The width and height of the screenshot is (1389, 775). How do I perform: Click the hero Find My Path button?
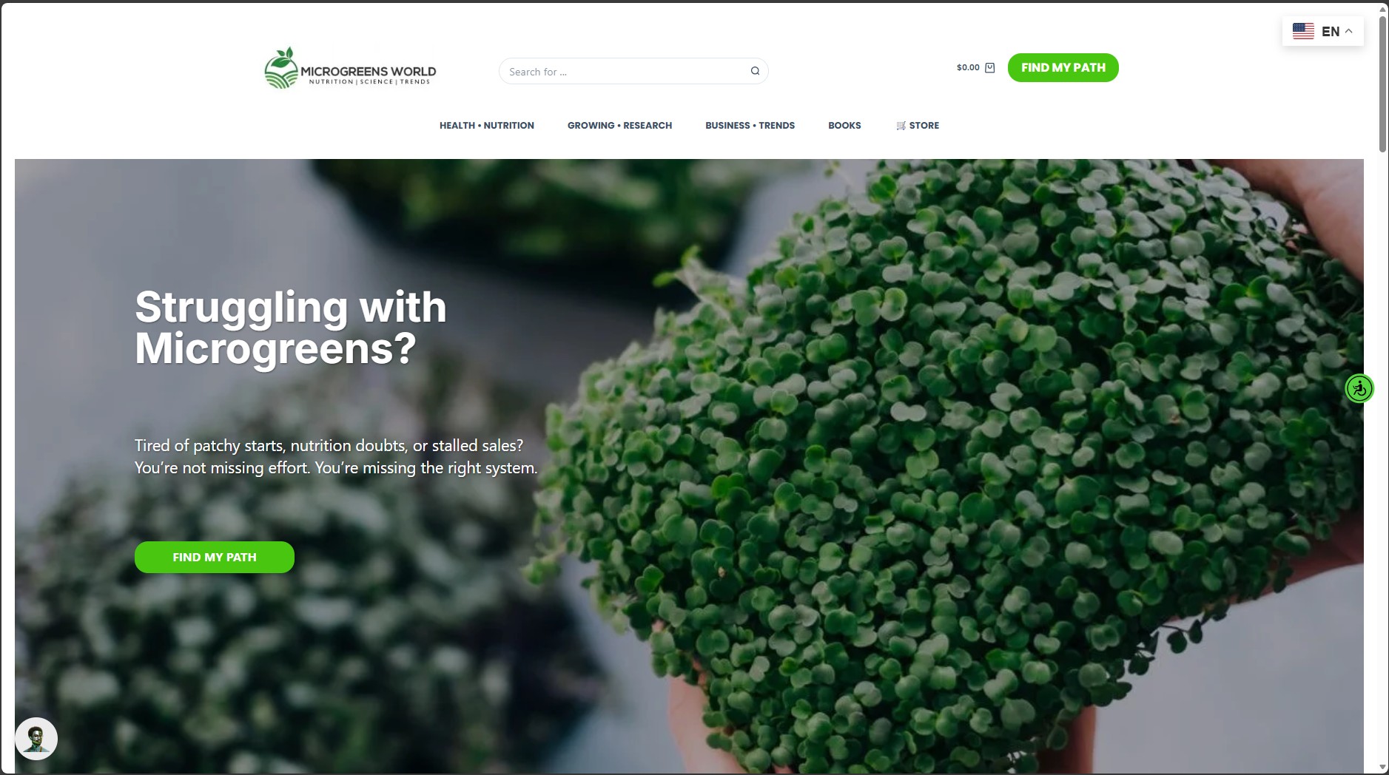pos(215,557)
